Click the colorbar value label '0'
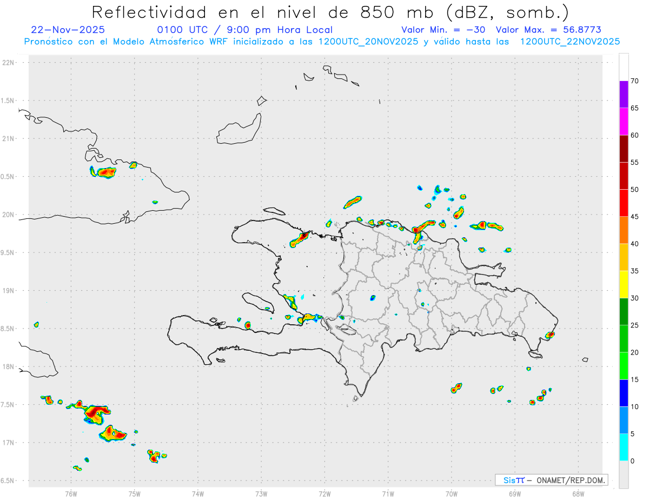Screen dimensions: 649x501 coord(632,461)
